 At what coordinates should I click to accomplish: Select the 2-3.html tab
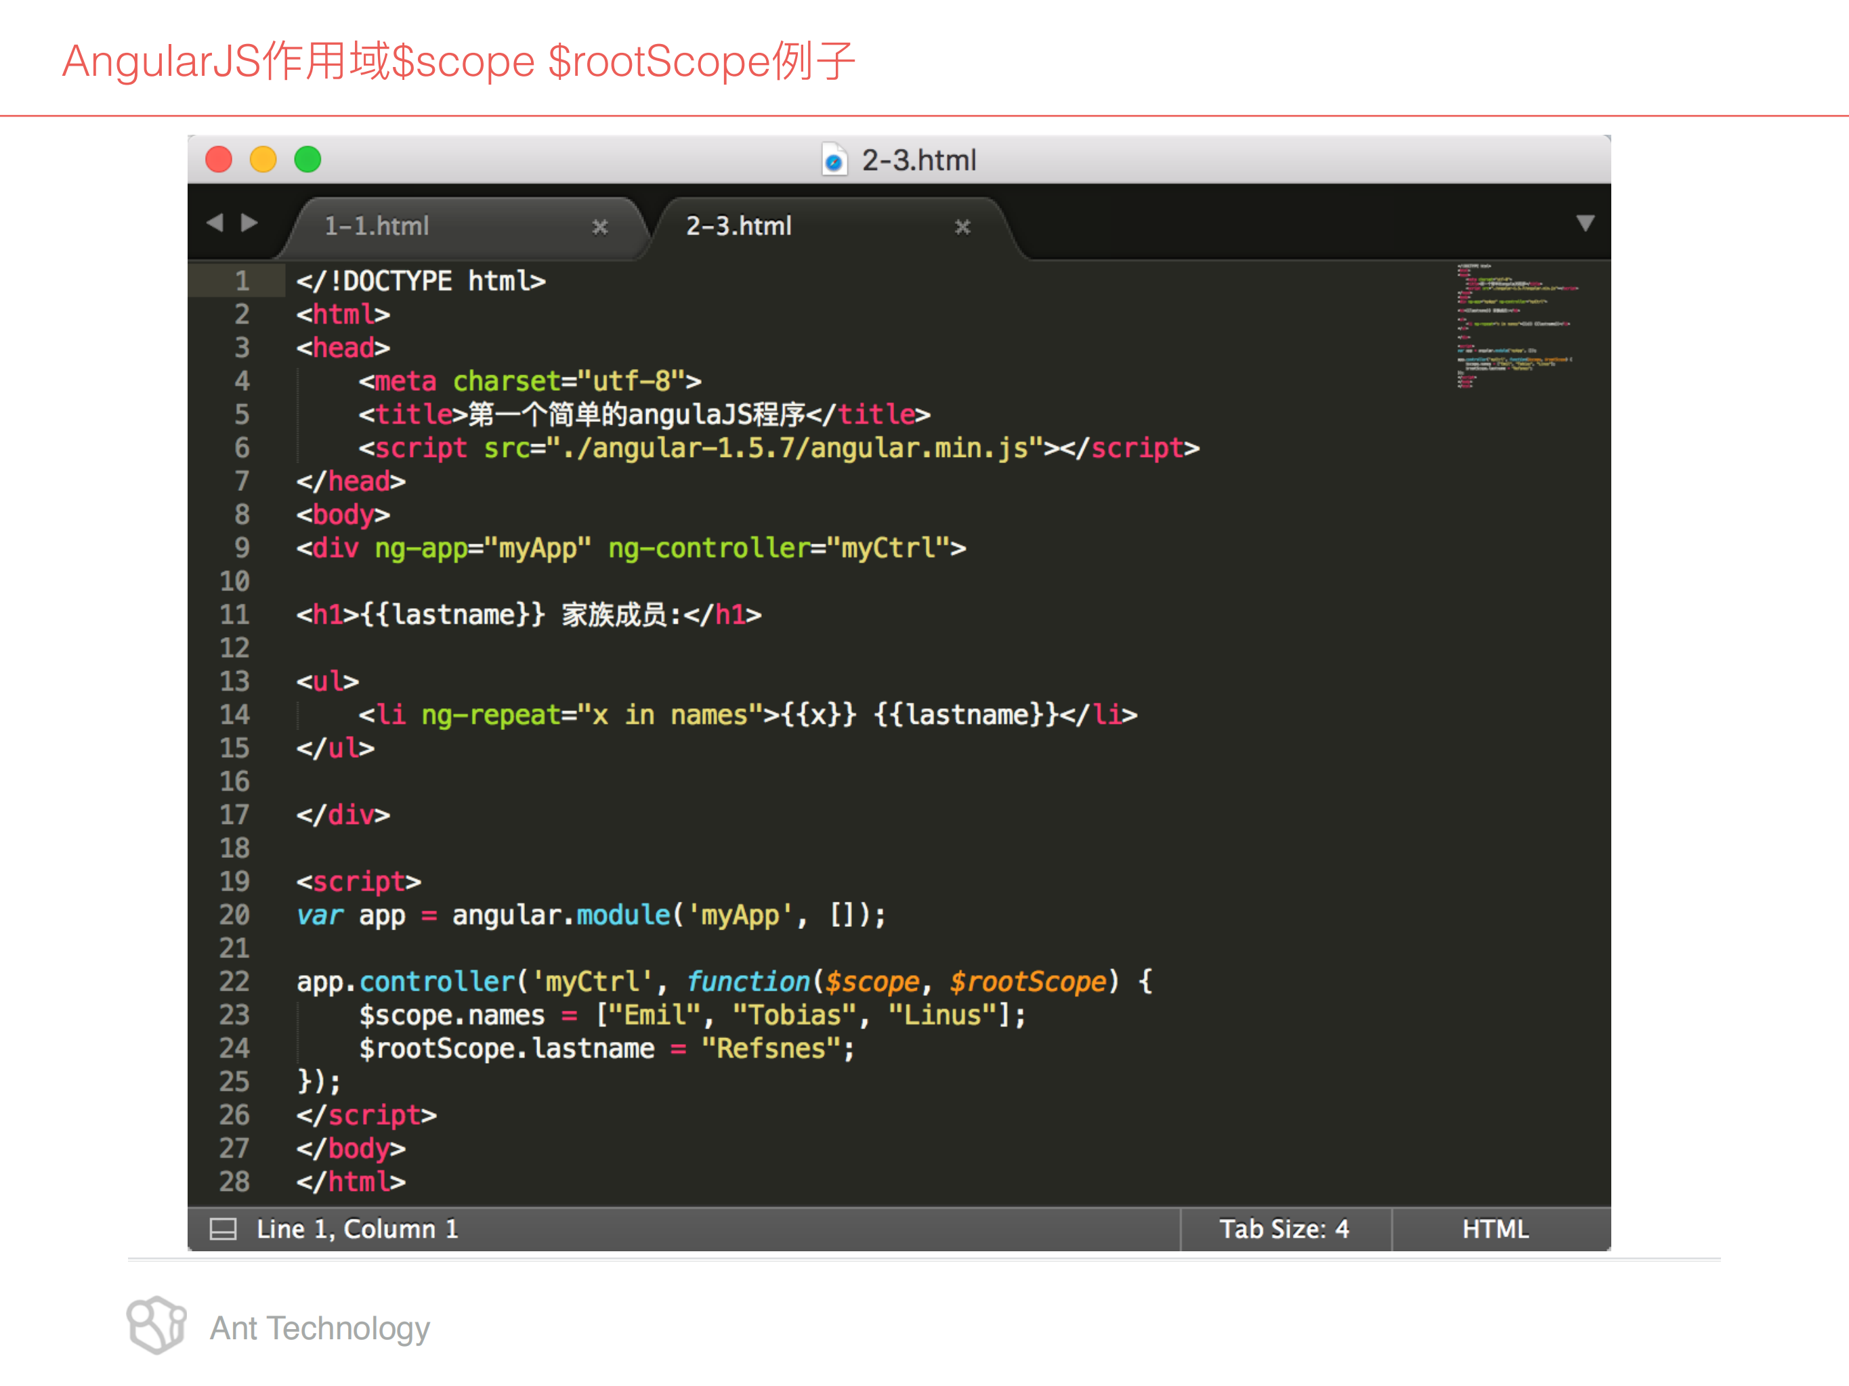tap(739, 226)
